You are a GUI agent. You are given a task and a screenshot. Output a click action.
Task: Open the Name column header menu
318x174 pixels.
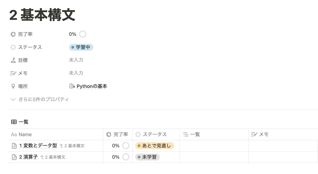tap(56, 135)
